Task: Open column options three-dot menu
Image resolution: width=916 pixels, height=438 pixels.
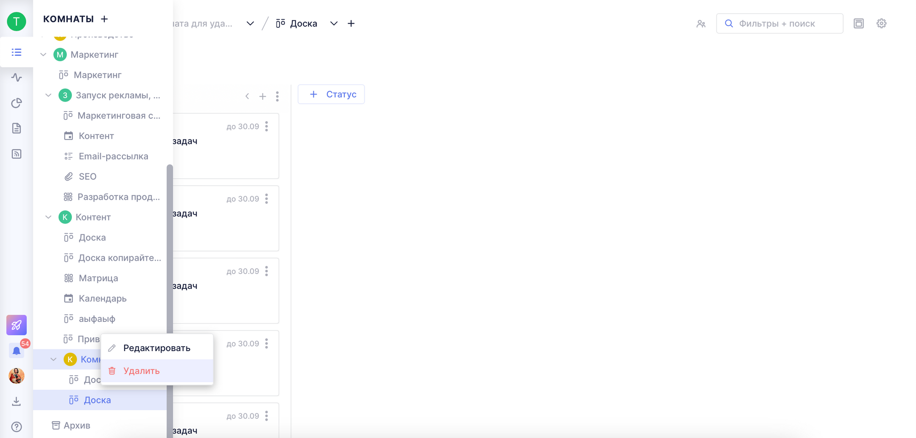Action: pyautogui.click(x=278, y=96)
